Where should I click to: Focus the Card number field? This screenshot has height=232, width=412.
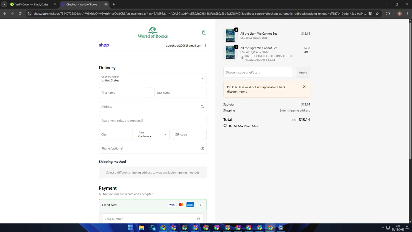click(x=153, y=219)
